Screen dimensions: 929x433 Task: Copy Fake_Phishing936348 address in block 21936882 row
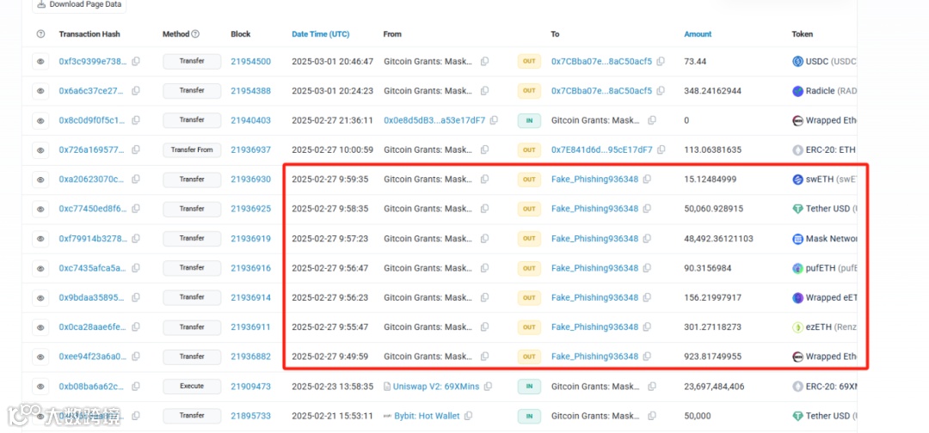[647, 357]
